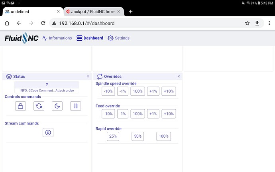Click the 'INFO: GCode Comment...Attach probe' message

47,91
